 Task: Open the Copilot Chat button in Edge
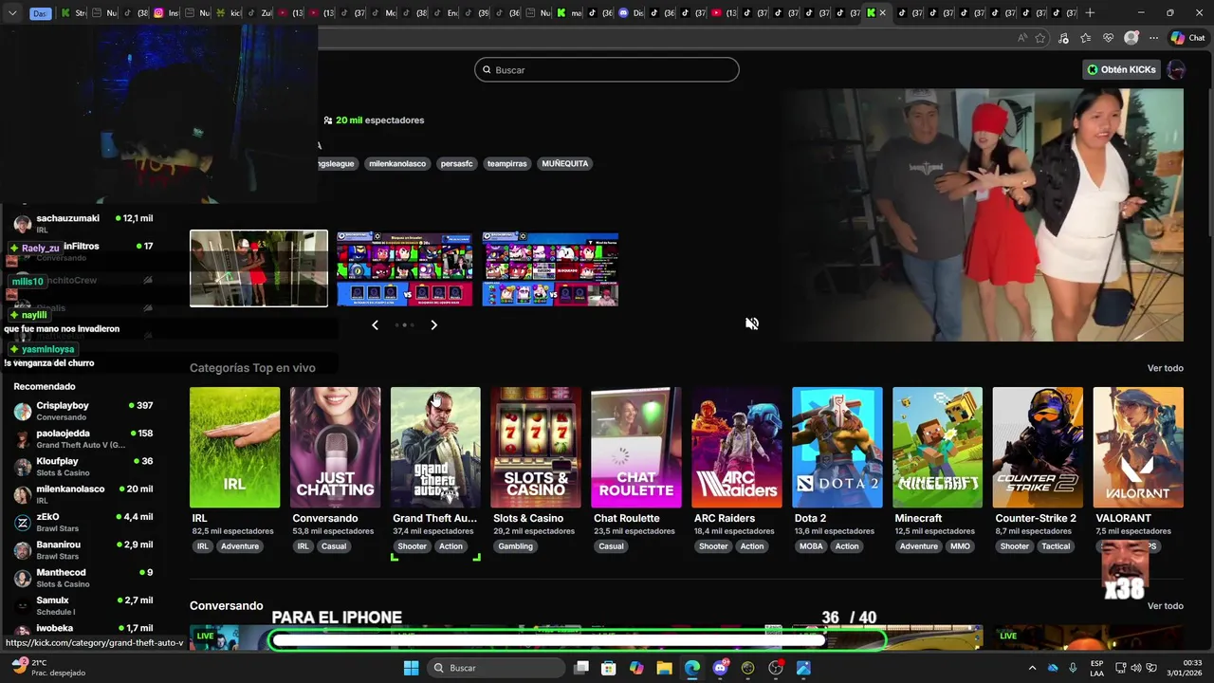1187,38
